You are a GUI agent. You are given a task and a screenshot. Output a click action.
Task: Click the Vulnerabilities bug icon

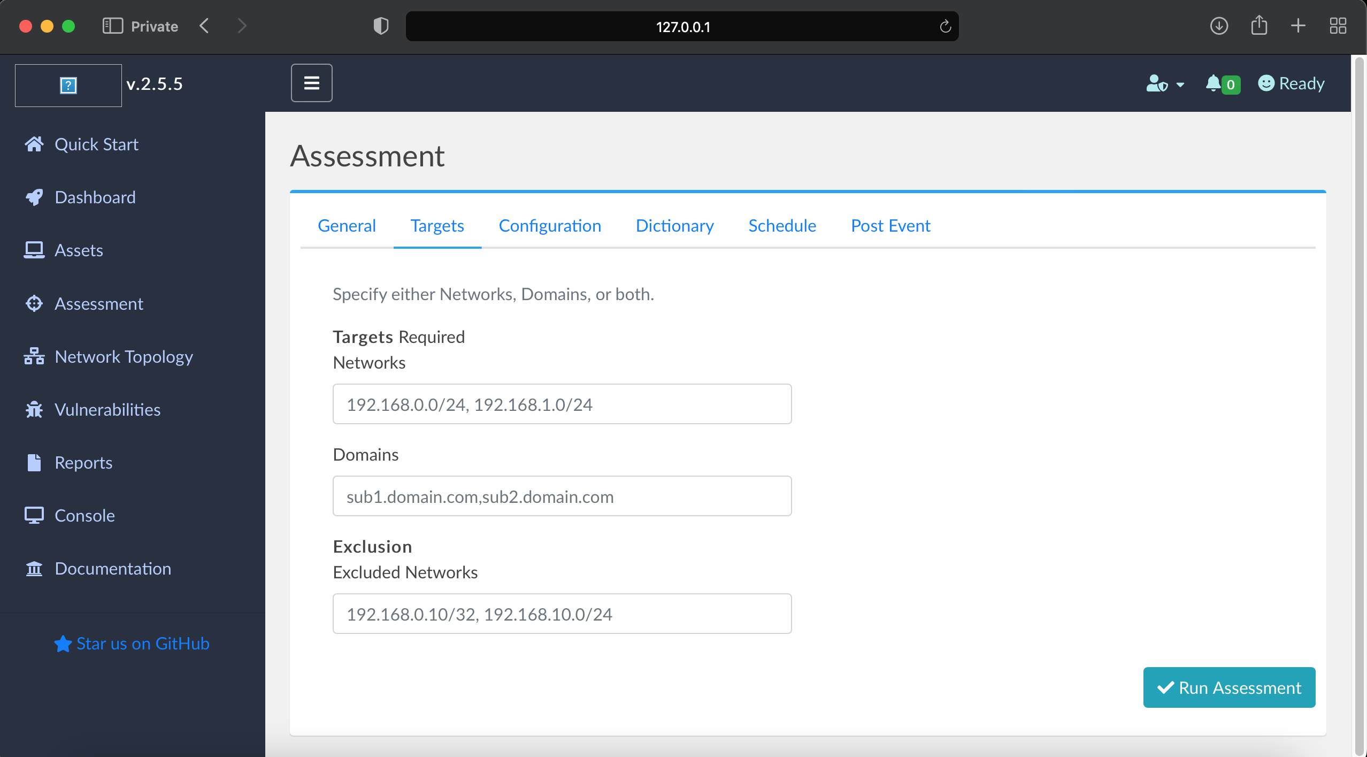coord(34,409)
